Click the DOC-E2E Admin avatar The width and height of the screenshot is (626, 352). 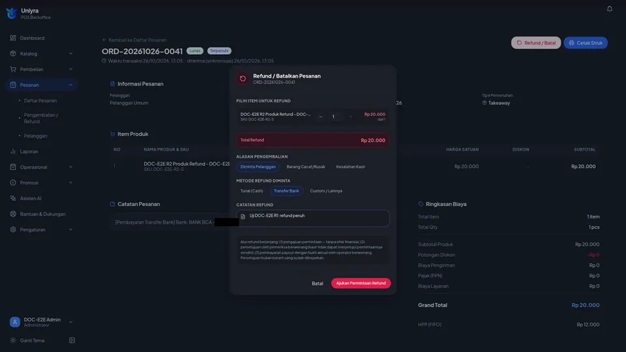(15, 321)
